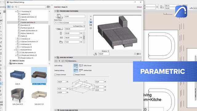Select the Chairs 25 folder
197x111 pixels.
24,20
